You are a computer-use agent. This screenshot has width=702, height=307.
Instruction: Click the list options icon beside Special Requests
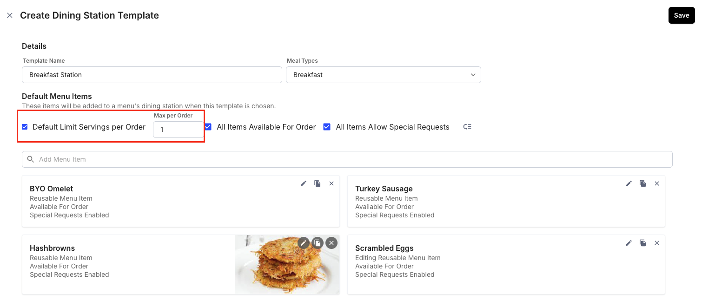[x=468, y=127]
